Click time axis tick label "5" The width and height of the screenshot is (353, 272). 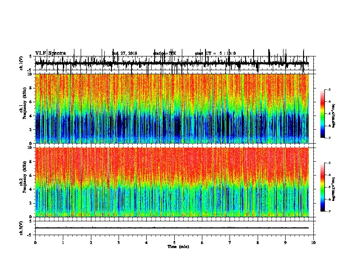tap(174, 243)
